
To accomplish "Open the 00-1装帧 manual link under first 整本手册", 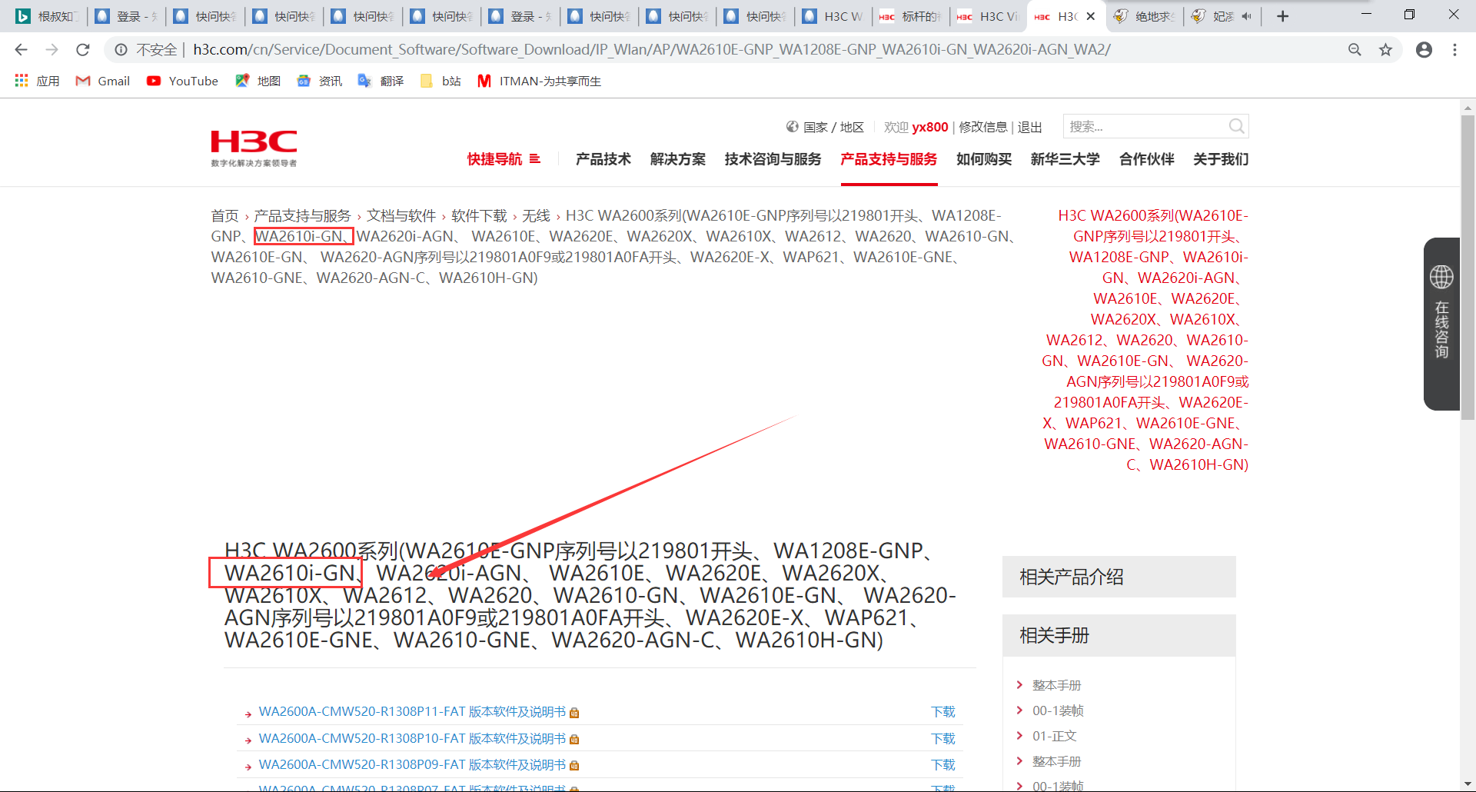I will [x=1058, y=710].
